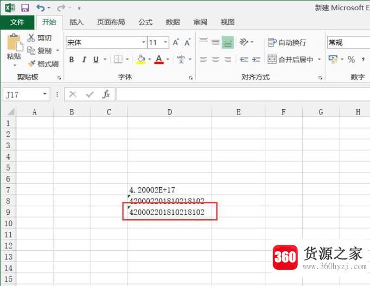Click the Redo arrow icon
Image resolution: width=370 pixels, height=286 pixels.
tap(61, 8)
